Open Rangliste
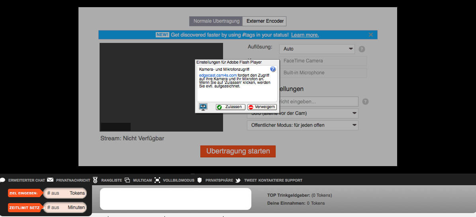This screenshot has height=217, width=476. click(112, 180)
